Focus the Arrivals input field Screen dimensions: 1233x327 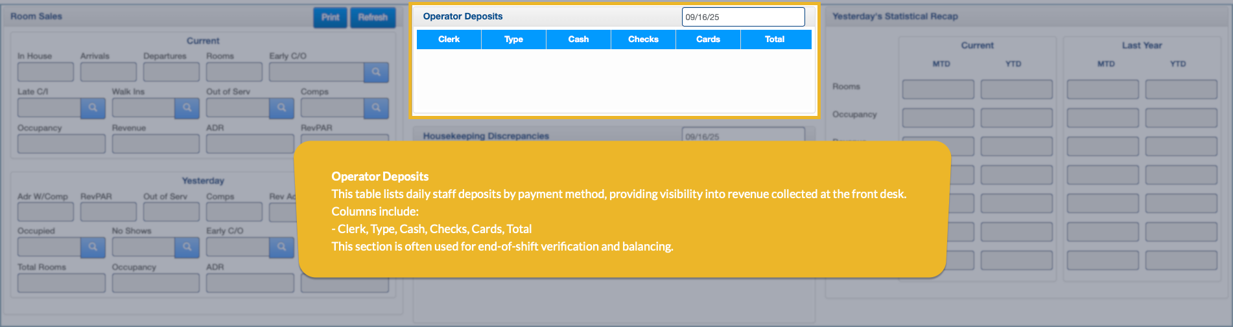point(108,72)
